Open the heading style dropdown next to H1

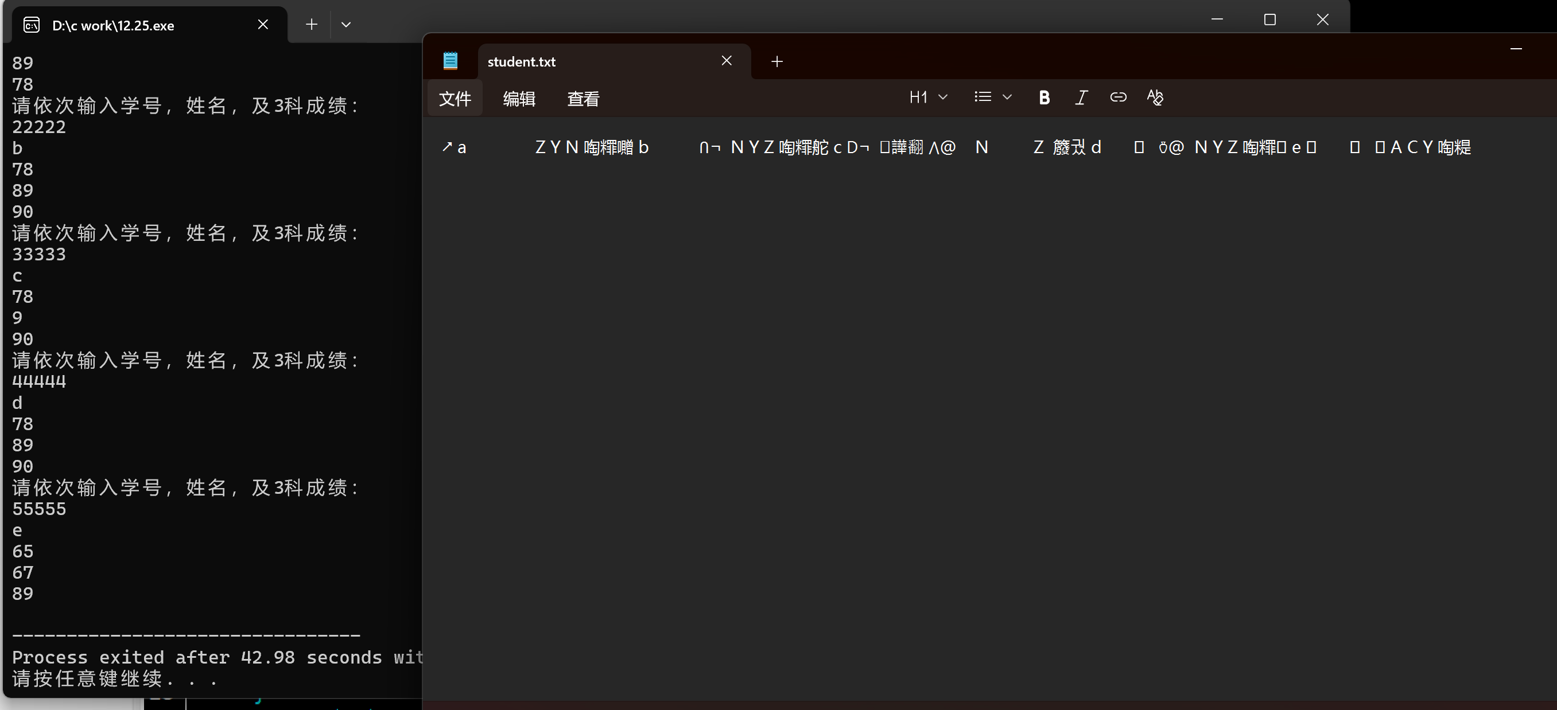(942, 97)
